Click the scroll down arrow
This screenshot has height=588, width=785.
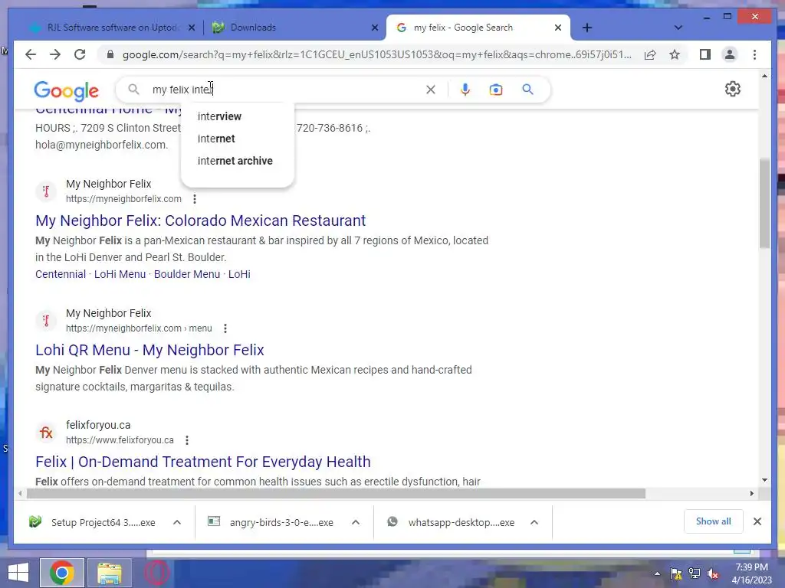pos(764,480)
